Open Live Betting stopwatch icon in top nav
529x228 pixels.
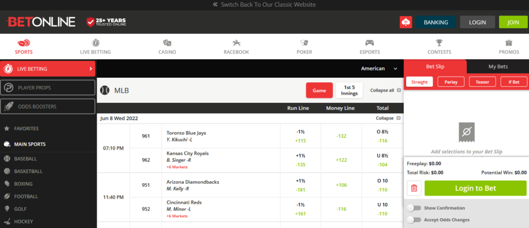[96, 43]
